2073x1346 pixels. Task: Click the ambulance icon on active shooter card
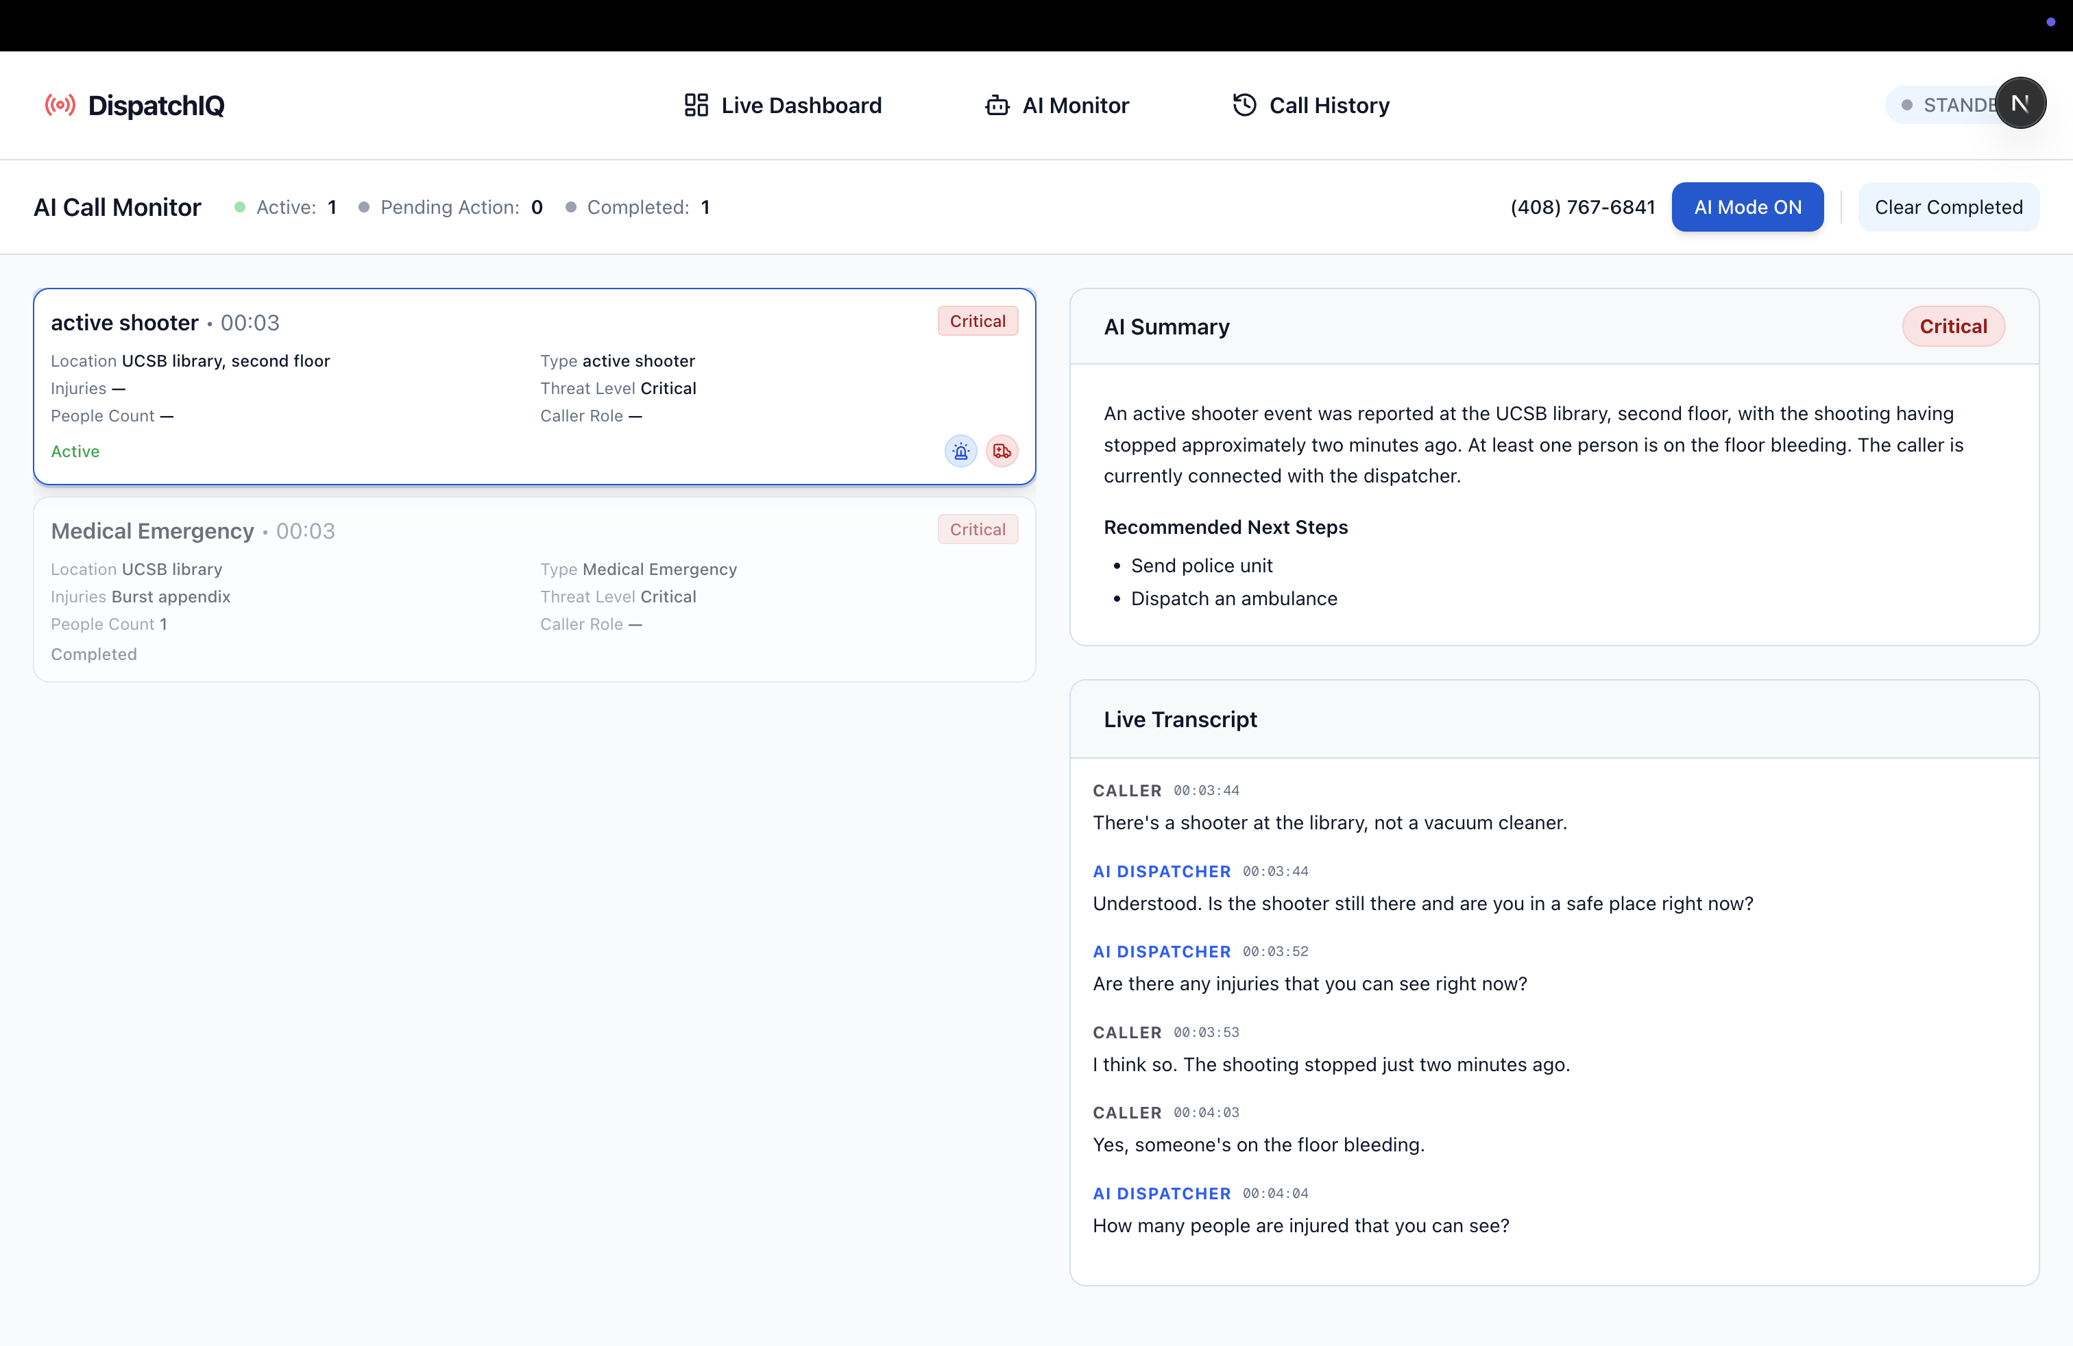click(x=1002, y=451)
